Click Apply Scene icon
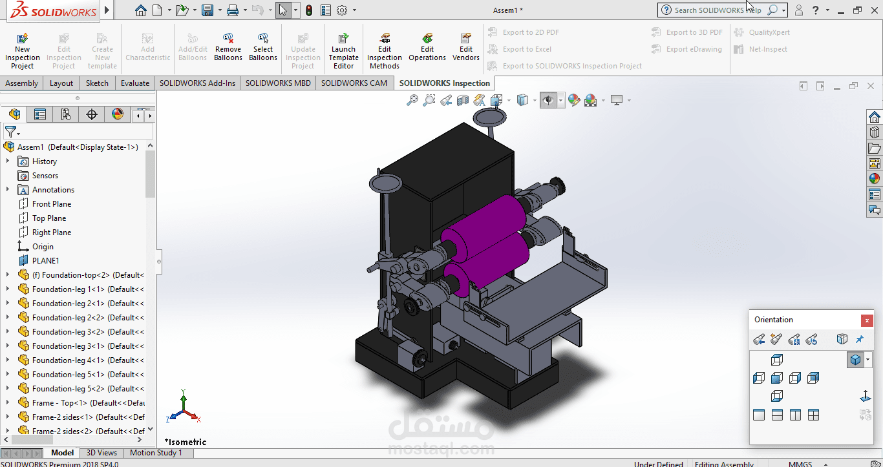This screenshot has height=467, width=883. coord(590,100)
